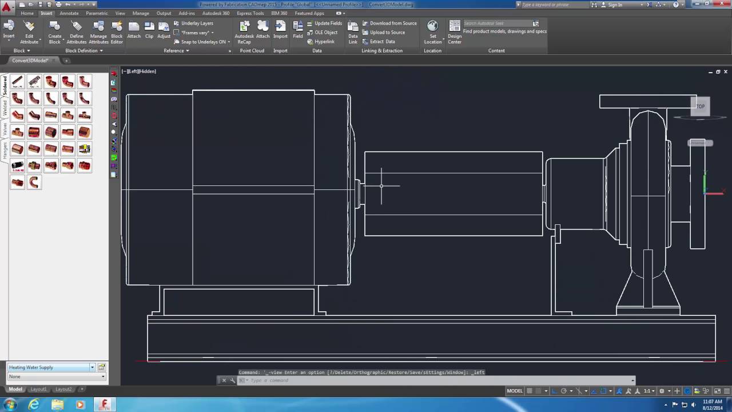The height and width of the screenshot is (412, 732).
Task: Click the Create Block tool
Action: 54,32
